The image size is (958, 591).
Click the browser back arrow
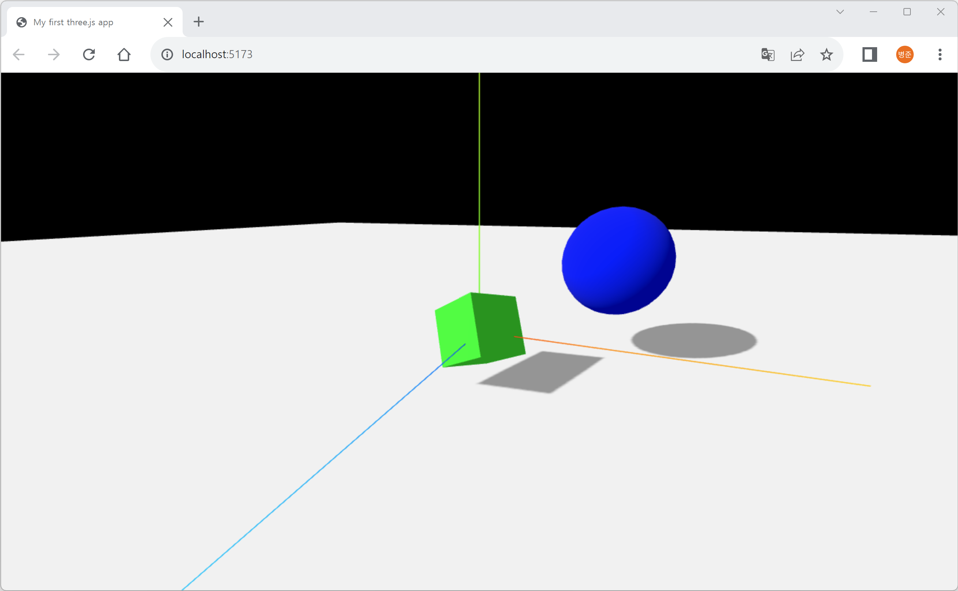coord(19,54)
